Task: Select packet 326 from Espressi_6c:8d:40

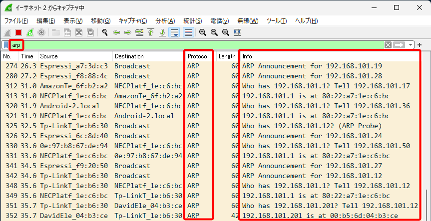Action: tap(211, 136)
